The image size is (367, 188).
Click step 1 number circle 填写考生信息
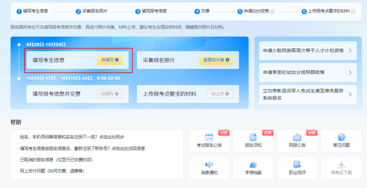tap(19, 12)
